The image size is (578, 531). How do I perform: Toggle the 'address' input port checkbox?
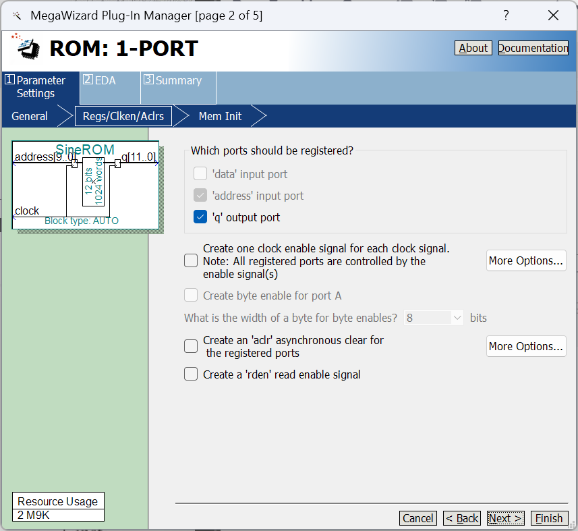tap(200, 196)
